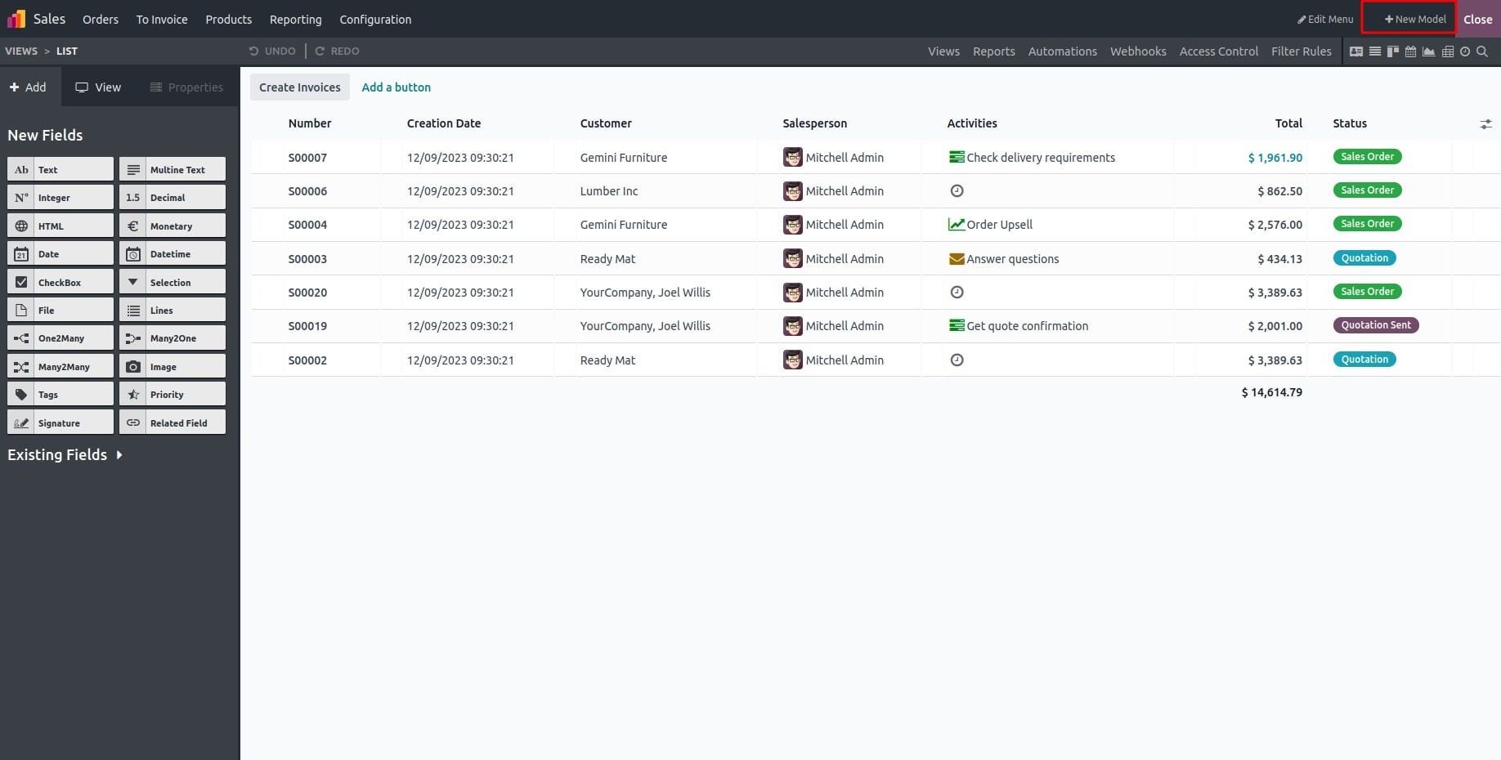Image resolution: width=1501 pixels, height=760 pixels.
Task: Switch to the Add tab in sidebar
Action: [x=29, y=87]
